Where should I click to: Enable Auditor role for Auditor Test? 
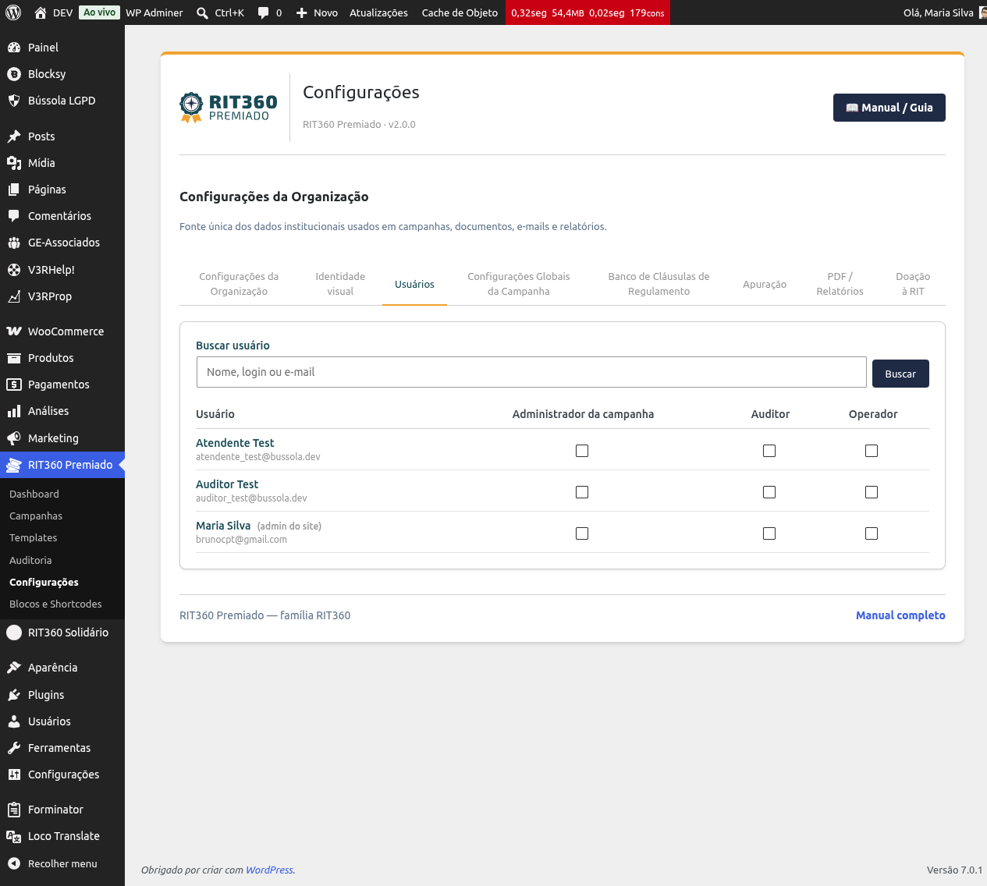click(x=769, y=492)
